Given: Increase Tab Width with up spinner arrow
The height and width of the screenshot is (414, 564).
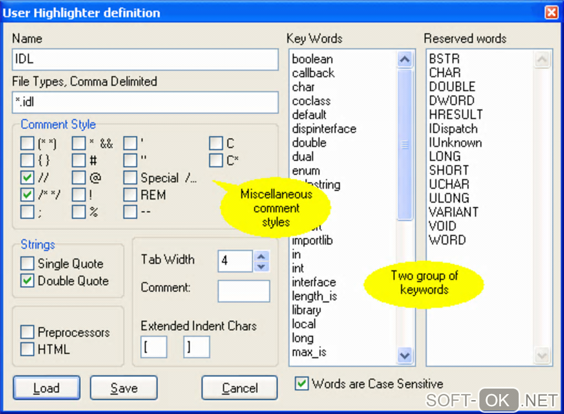Looking at the screenshot, I should pos(262,256).
